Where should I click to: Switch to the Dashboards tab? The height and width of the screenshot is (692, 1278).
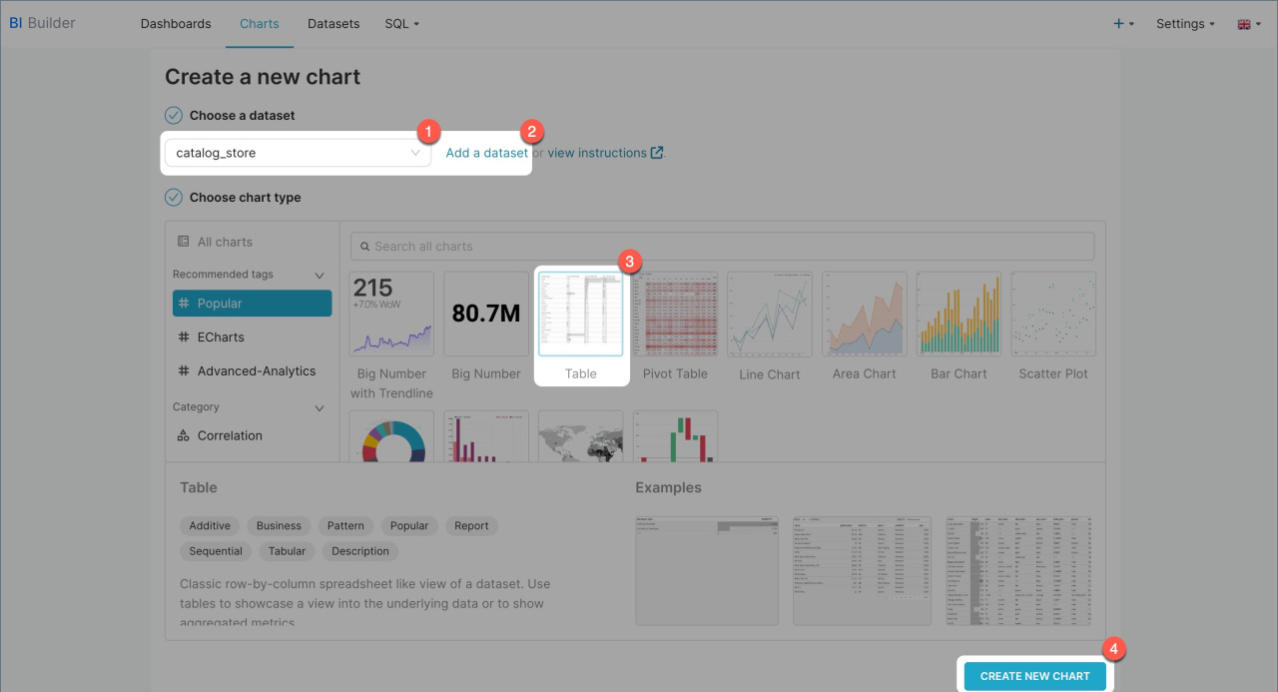[176, 24]
